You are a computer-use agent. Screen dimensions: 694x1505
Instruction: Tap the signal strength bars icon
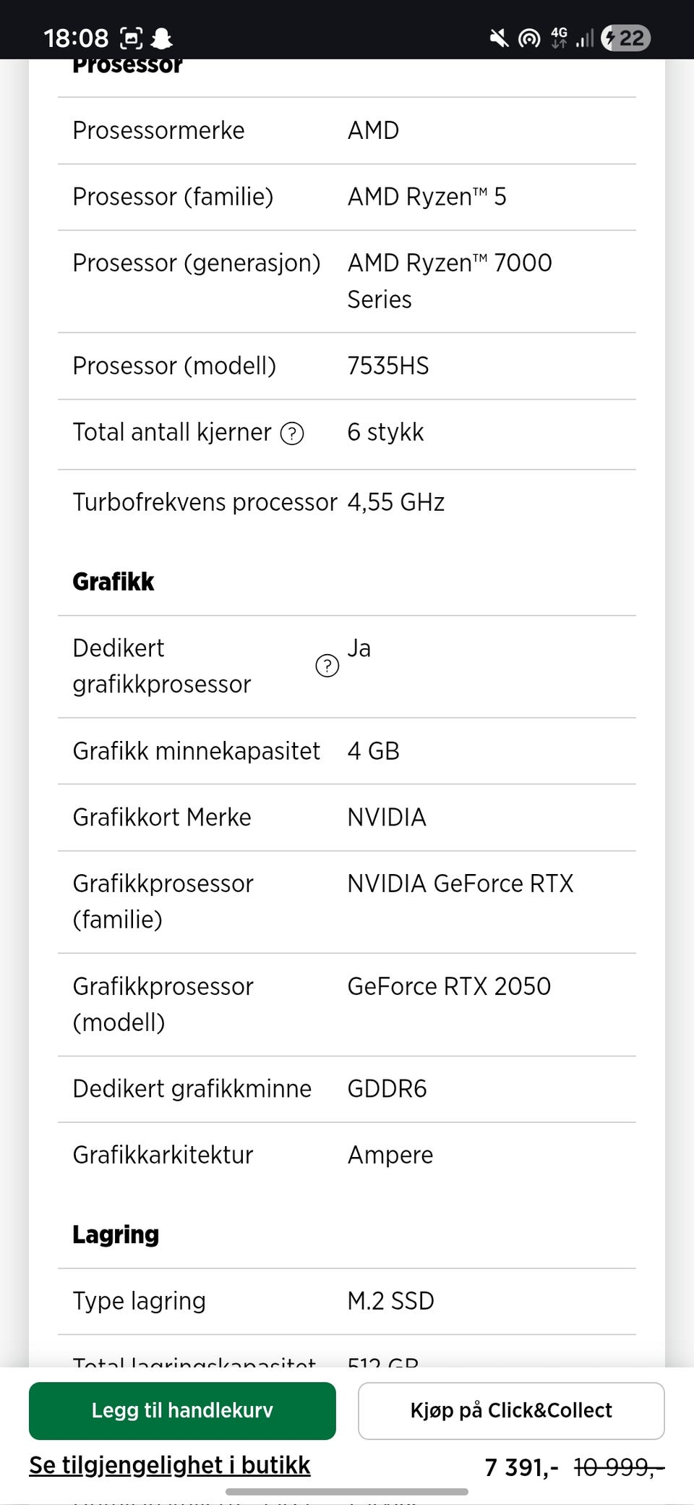585,38
